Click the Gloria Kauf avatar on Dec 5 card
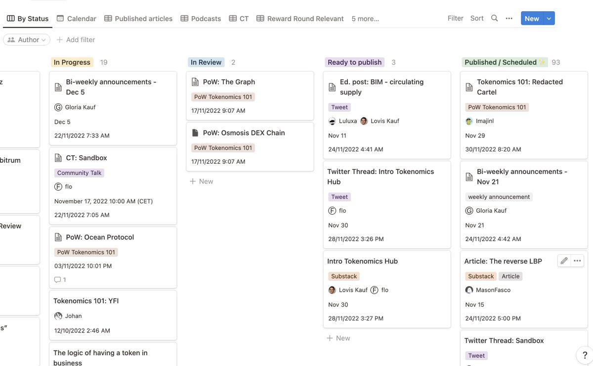 (x=58, y=107)
